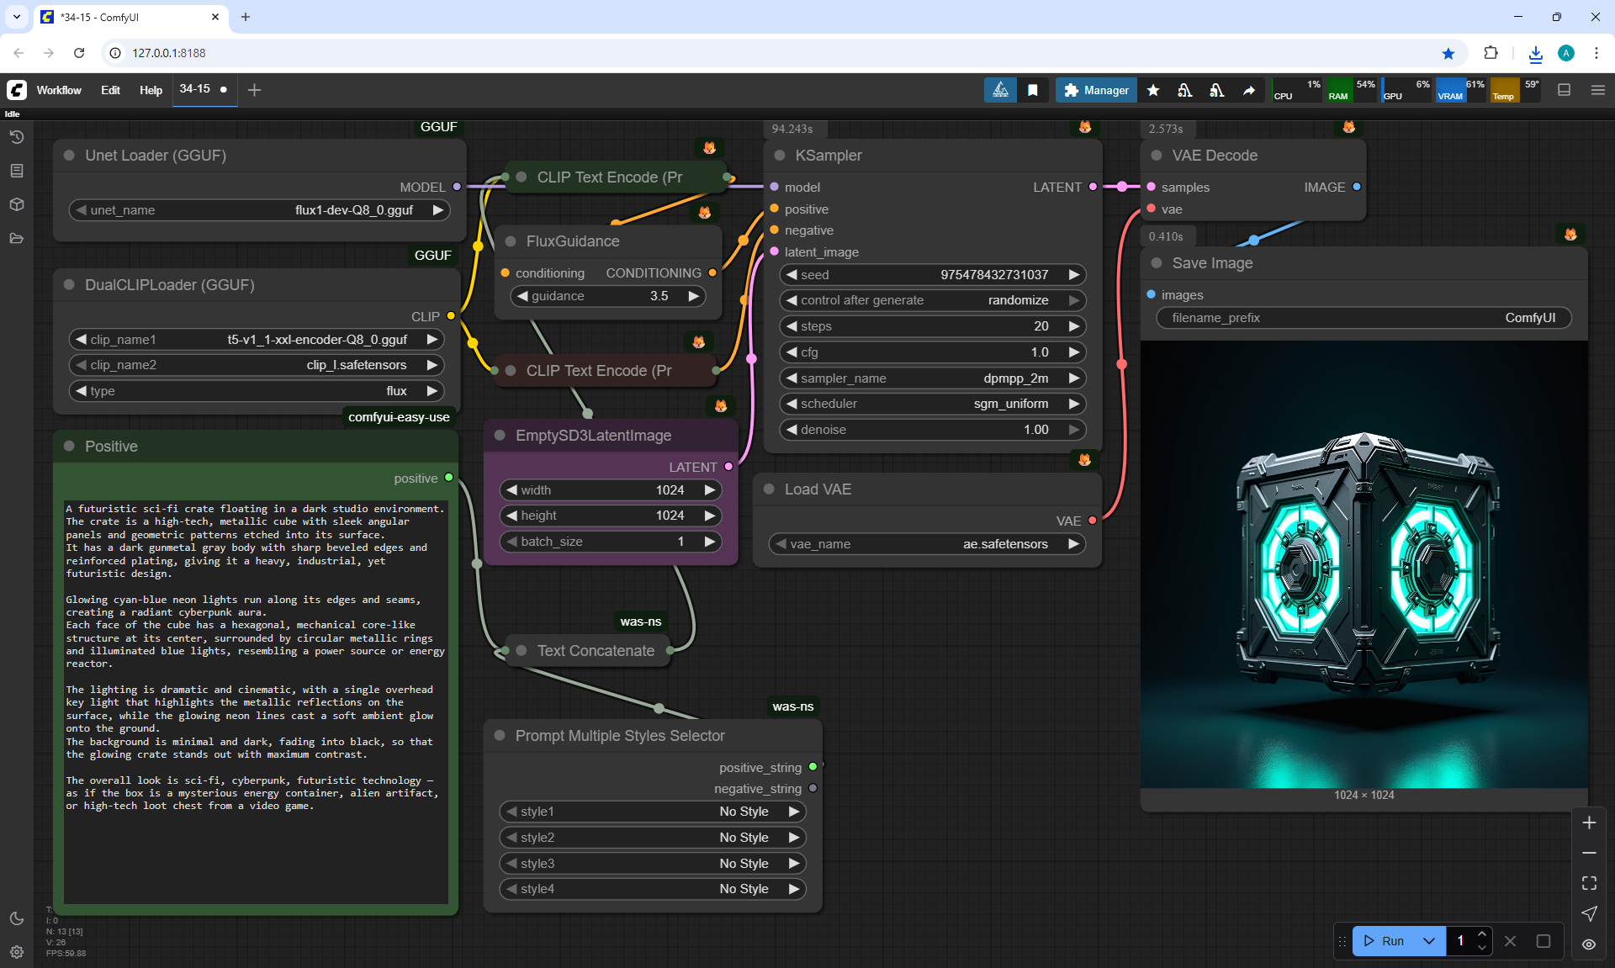
Task: Toggle dark theme moon icon
Action: (17, 918)
